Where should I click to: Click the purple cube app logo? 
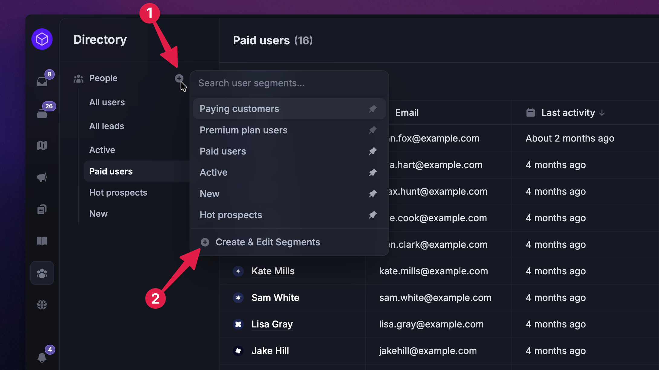[42, 39]
